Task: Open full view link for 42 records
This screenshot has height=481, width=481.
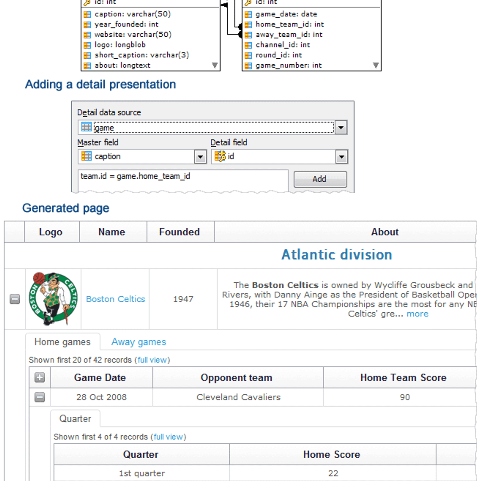Action: tap(152, 360)
